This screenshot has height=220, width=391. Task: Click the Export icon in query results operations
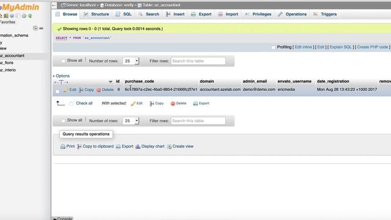click(x=118, y=147)
